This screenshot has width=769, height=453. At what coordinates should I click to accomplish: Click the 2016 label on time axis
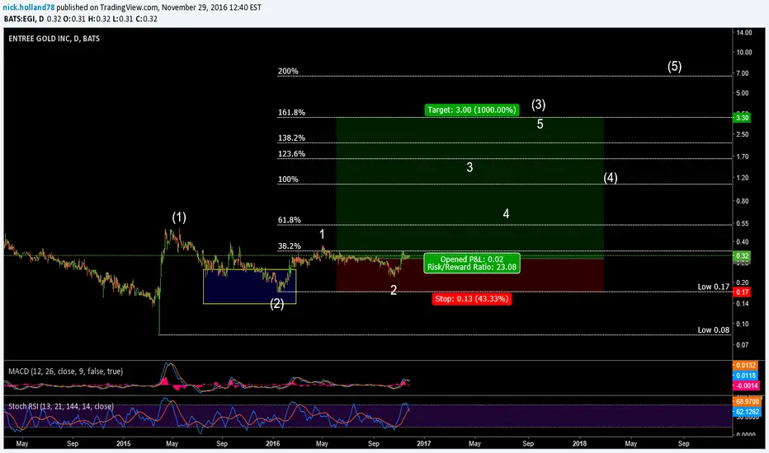[272, 444]
